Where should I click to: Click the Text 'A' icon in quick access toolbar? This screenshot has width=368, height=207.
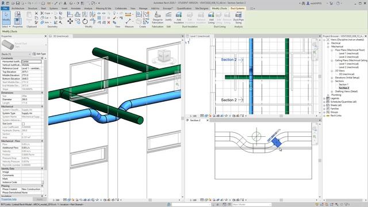65,3
